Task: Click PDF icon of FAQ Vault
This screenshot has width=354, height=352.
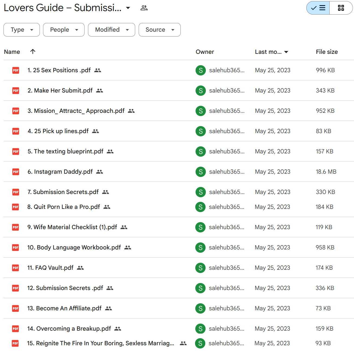Action: tap(15, 268)
